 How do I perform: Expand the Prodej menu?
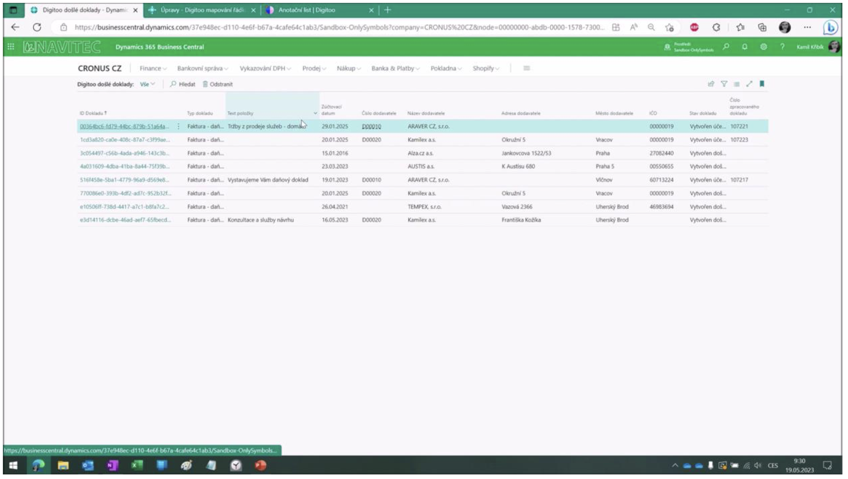pyautogui.click(x=314, y=68)
